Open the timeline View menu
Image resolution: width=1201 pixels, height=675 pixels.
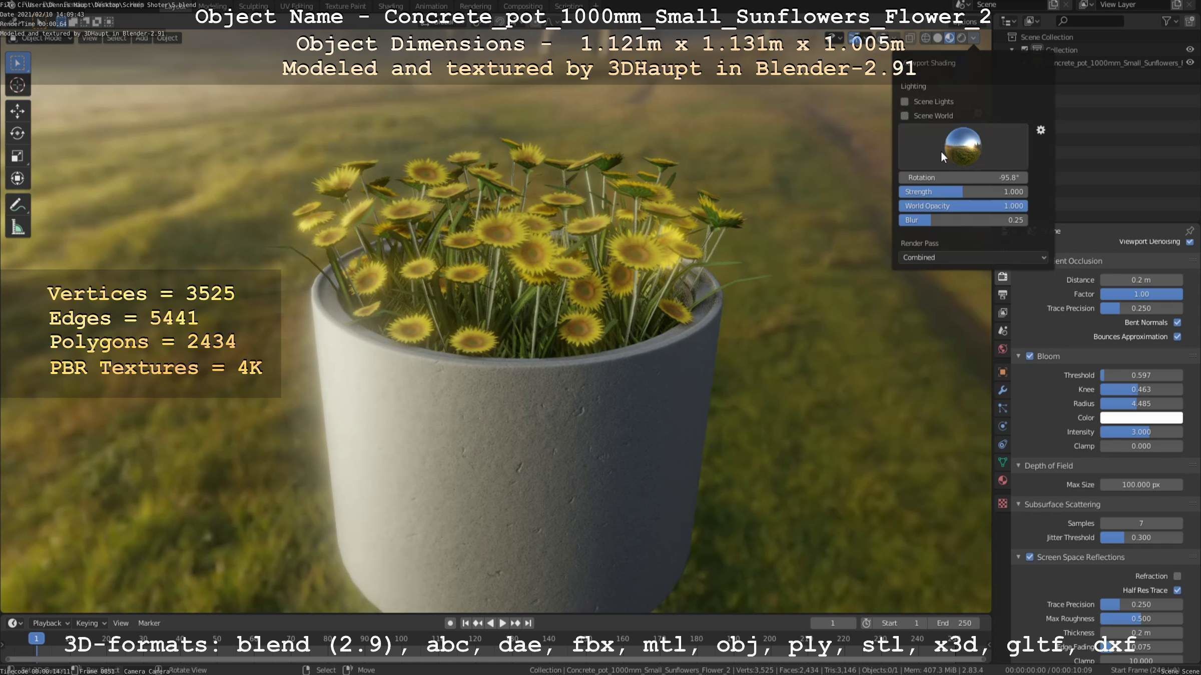pyautogui.click(x=121, y=623)
